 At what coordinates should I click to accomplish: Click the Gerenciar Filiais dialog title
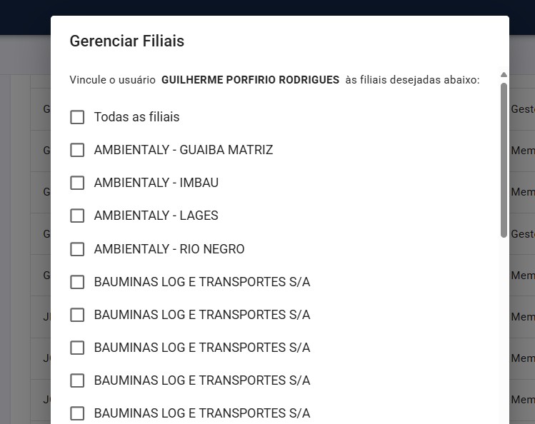pyautogui.click(x=127, y=41)
